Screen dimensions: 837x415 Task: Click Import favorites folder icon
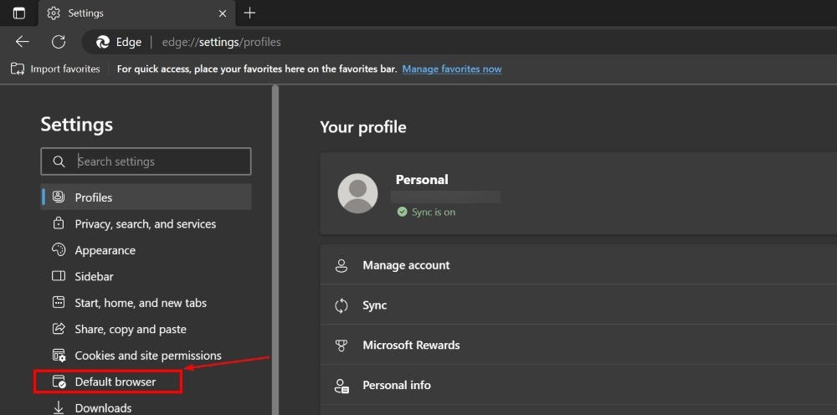point(18,69)
